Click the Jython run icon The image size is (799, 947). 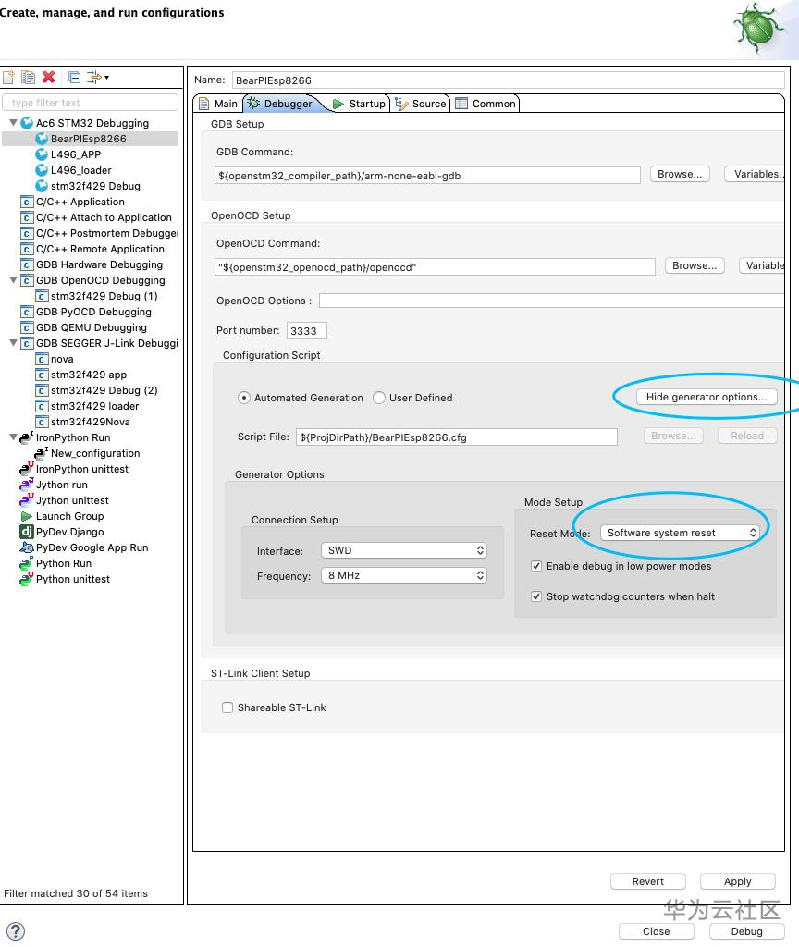point(27,485)
